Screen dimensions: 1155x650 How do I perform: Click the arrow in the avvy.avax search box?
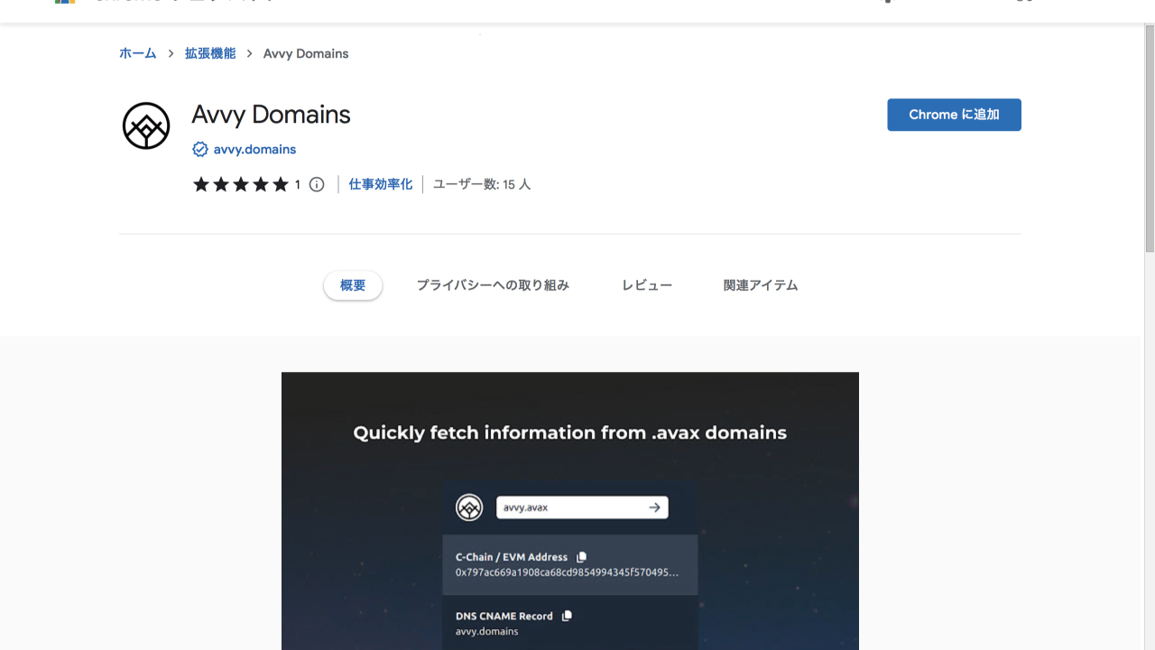655,507
